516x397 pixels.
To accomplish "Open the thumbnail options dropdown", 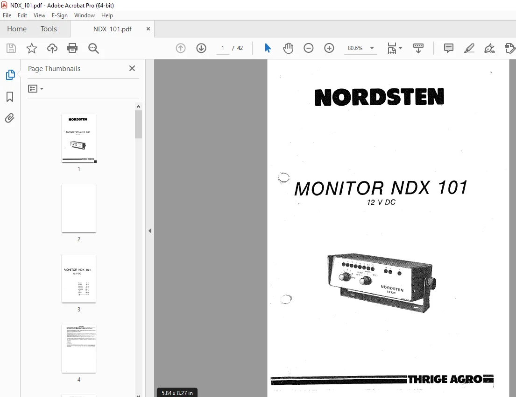I will (x=35, y=89).
